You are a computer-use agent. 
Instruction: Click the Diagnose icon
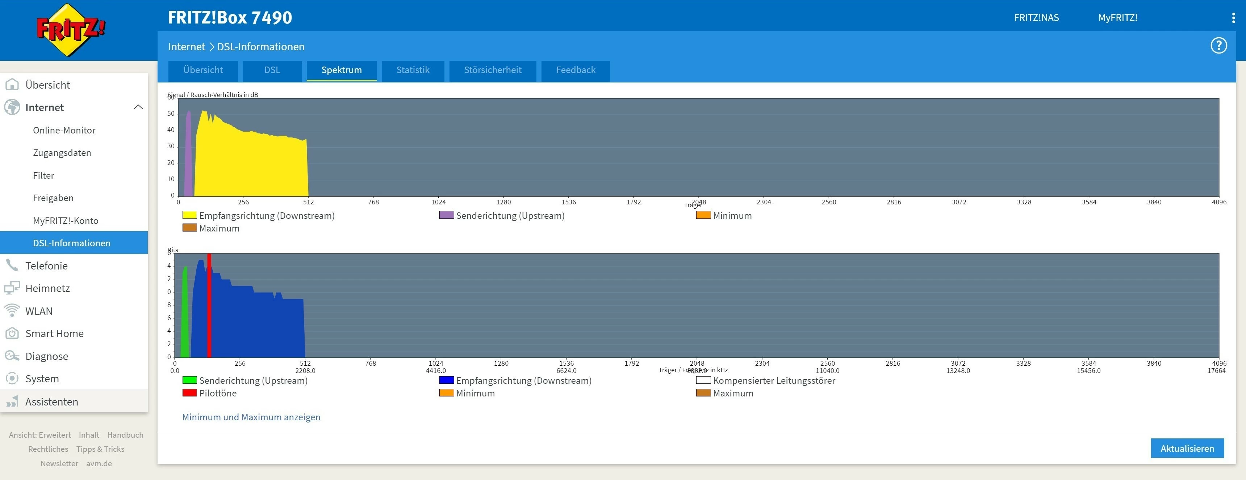coord(12,356)
